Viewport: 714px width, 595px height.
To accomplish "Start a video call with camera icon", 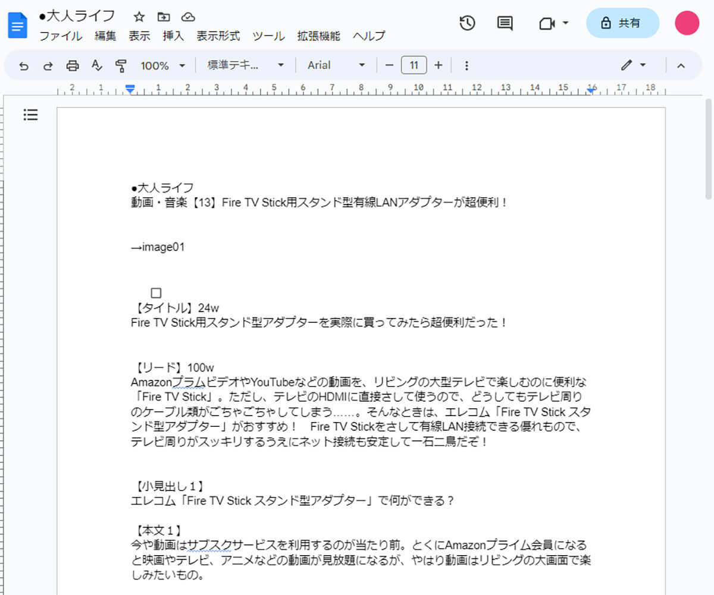I will click(547, 23).
